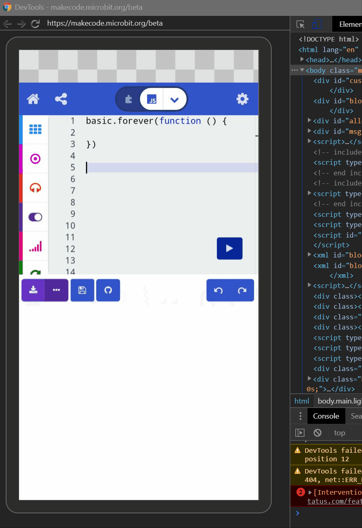Viewport: 362px width, 528px height.
Task: Expand the first <script>…</script> node
Action: click(x=310, y=141)
